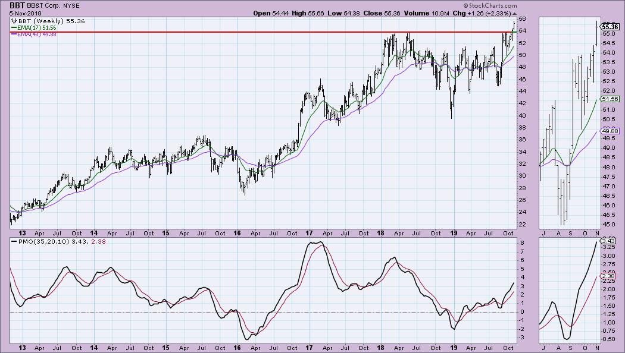The height and width of the screenshot is (353, 625).
Task: Click the purple EMA(43) legend line swatch
Action: [x=14, y=34]
